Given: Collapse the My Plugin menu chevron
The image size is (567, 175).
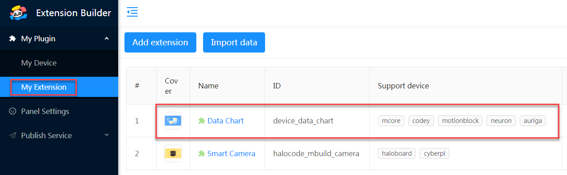Looking at the screenshot, I should (x=106, y=39).
